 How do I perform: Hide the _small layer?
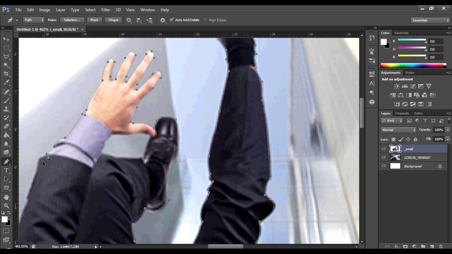tap(384, 149)
